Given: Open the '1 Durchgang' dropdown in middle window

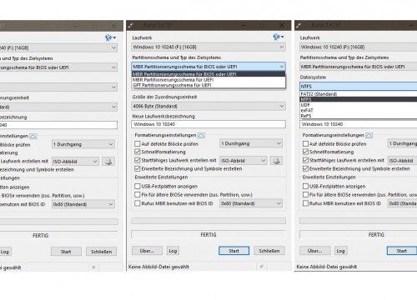Looking at the screenshot, I should click(251, 143).
